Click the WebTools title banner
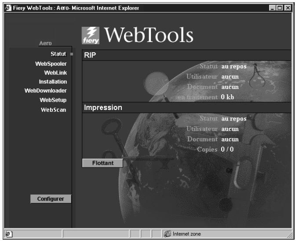 tap(149, 35)
